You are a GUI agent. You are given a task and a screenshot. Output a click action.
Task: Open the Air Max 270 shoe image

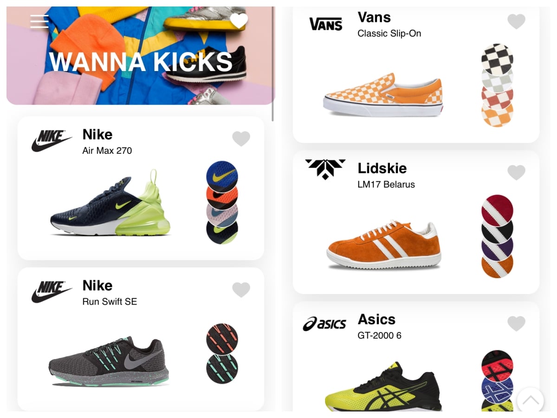tap(110, 203)
